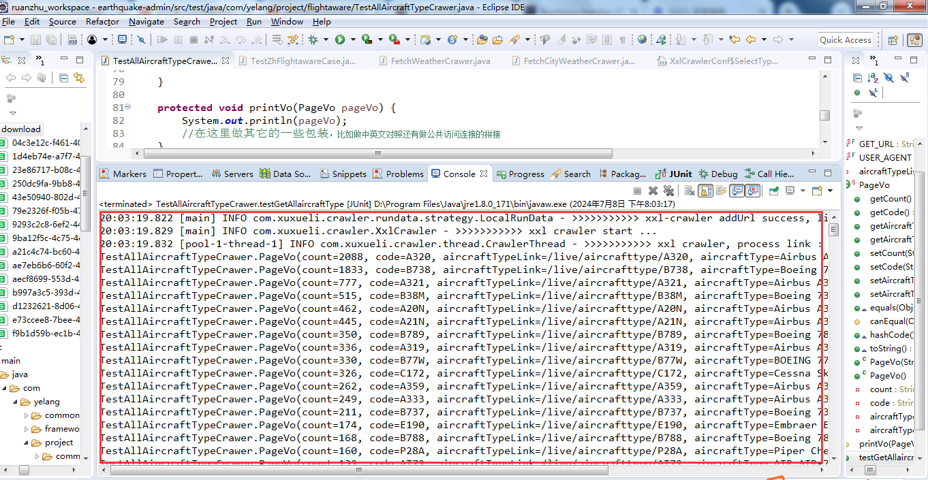Viewport: 928px width, 480px height.
Task: Go back with the yellow Back arrow
Action: 751,39
